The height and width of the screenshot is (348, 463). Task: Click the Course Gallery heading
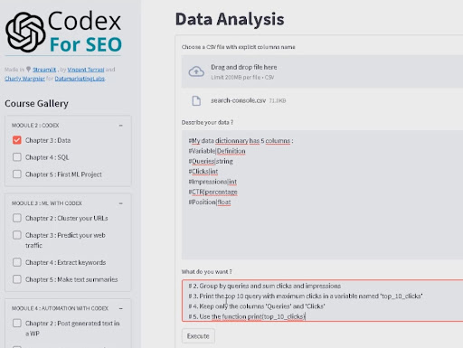click(x=36, y=104)
